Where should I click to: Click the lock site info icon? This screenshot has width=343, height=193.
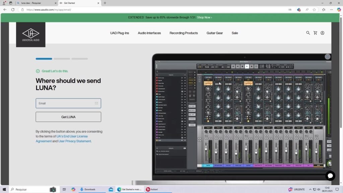[22, 10]
